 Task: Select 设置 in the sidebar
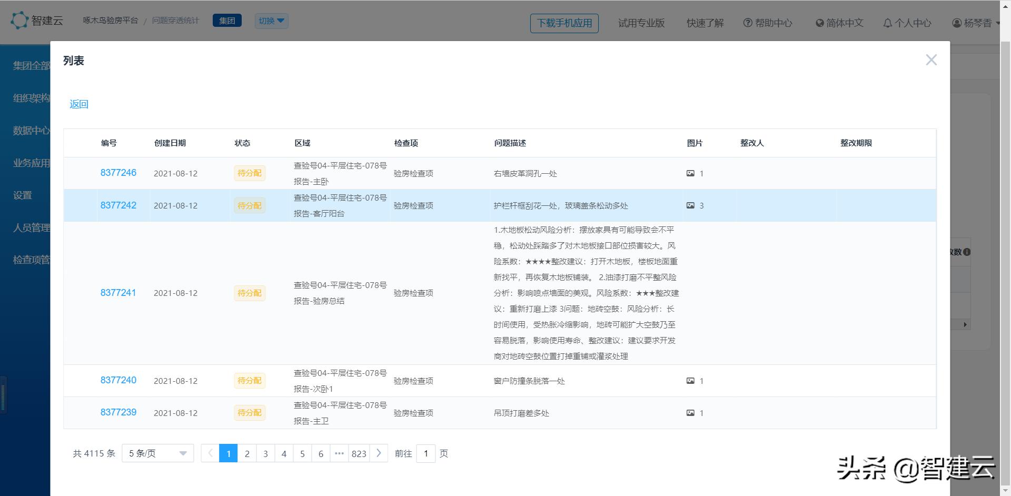[x=23, y=195]
